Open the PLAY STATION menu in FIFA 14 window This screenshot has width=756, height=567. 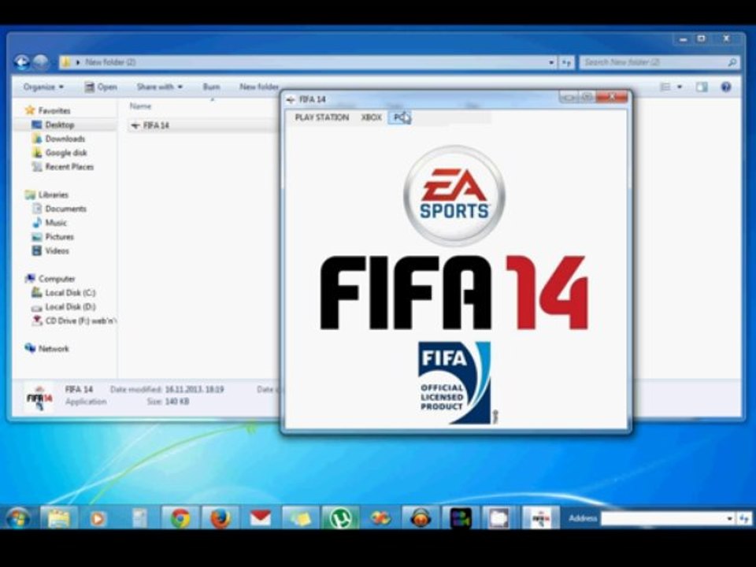coord(321,117)
